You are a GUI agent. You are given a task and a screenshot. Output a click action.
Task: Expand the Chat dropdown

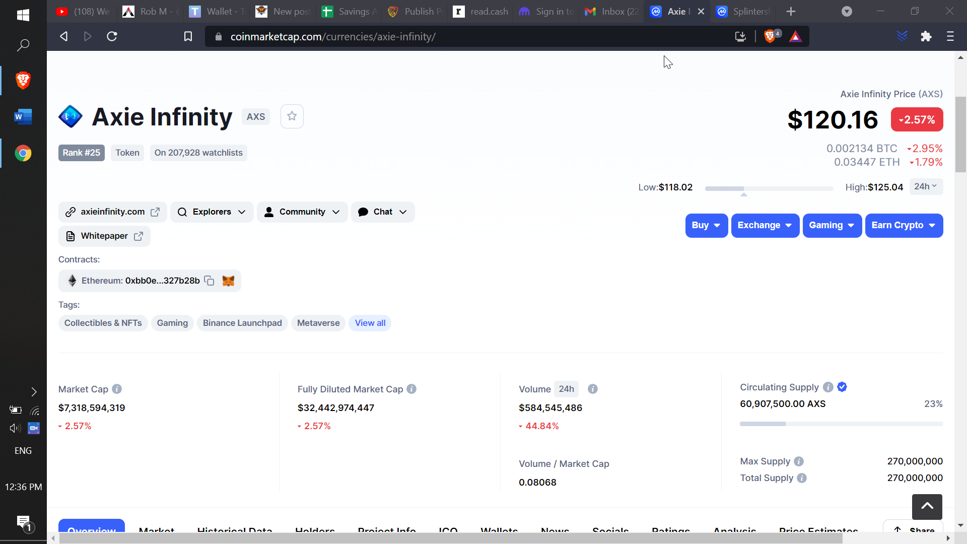(x=383, y=212)
